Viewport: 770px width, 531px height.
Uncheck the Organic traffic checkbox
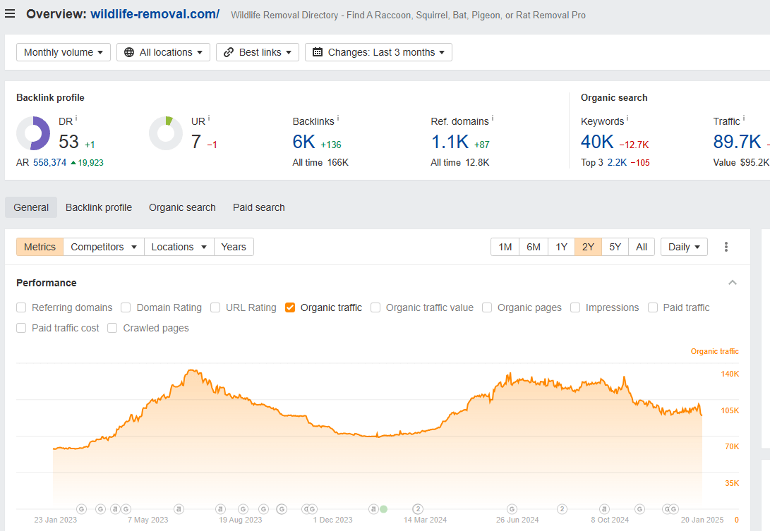[290, 307]
